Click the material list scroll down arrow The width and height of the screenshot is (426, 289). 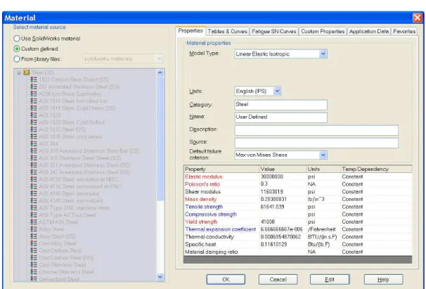coord(160,277)
